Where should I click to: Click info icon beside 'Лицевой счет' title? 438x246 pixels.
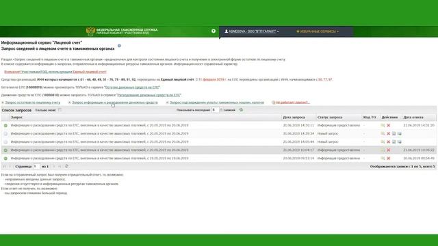pyautogui.click(x=119, y=46)
